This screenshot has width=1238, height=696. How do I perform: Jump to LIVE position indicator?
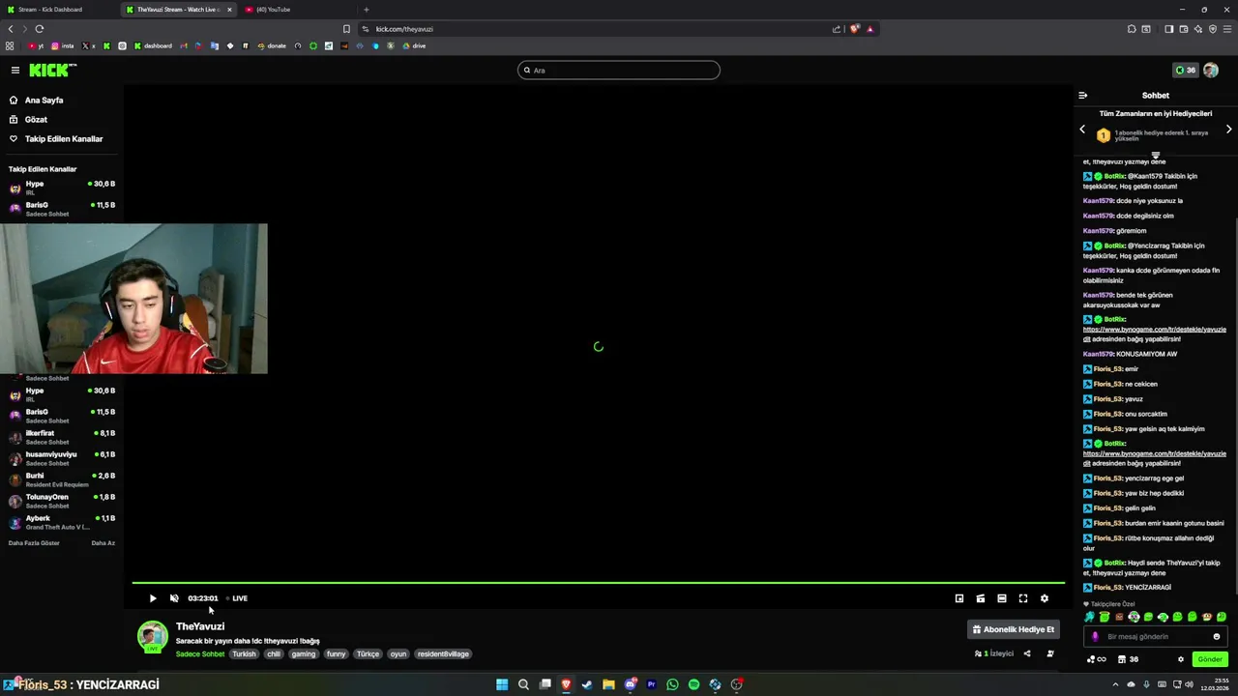click(x=237, y=598)
